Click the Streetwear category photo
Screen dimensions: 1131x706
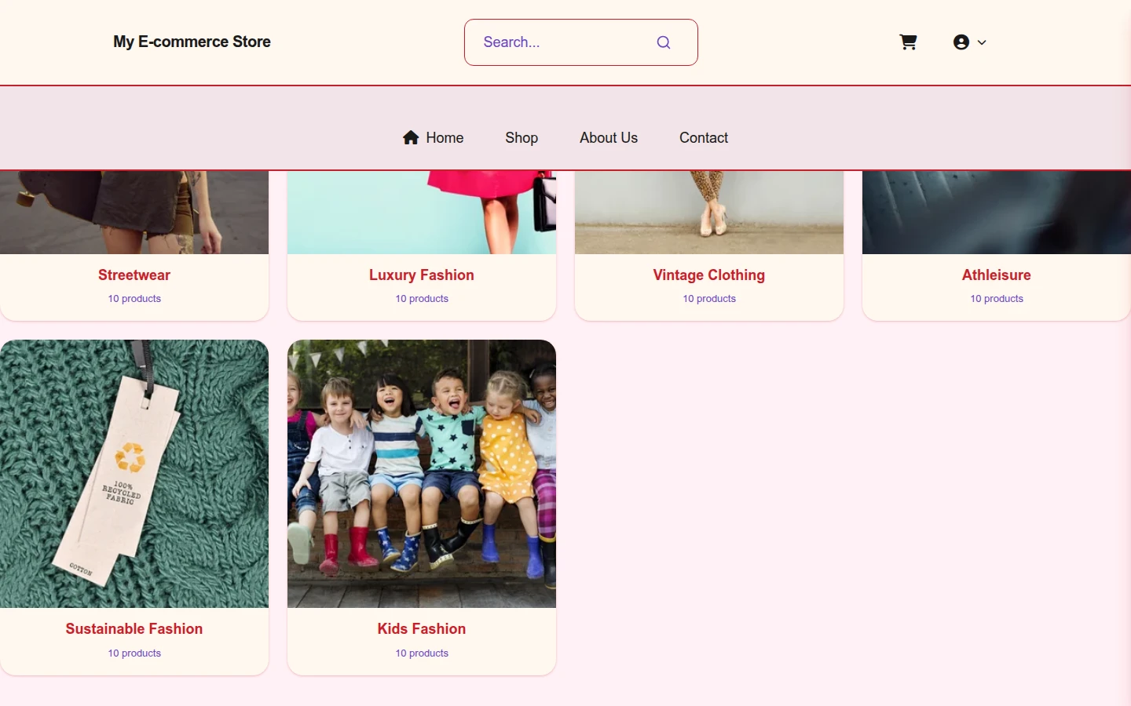[x=134, y=213]
